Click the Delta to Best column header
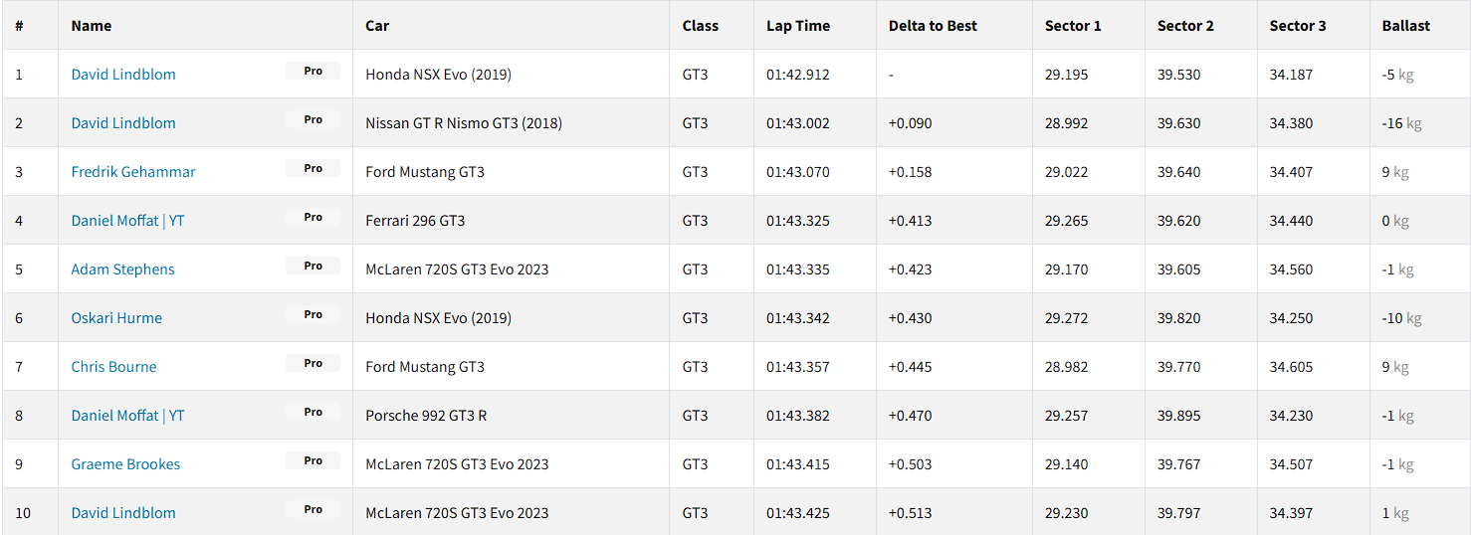This screenshot has width=1471, height=535. [933, 26]
